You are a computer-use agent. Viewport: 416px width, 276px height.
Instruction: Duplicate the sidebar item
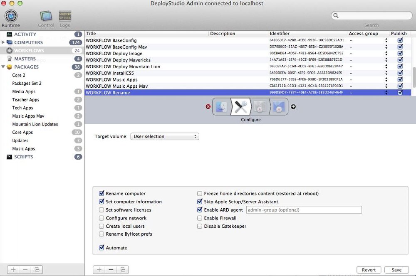37,270
